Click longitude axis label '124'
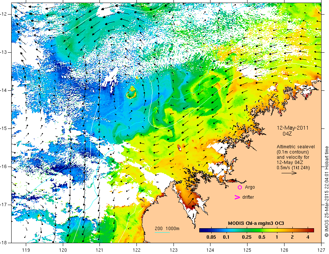This screenshot has height=254, width=329. coord(210,250)
